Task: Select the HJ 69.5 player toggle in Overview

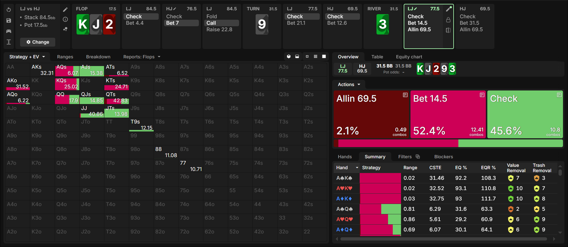Action: tap(362, 69)
